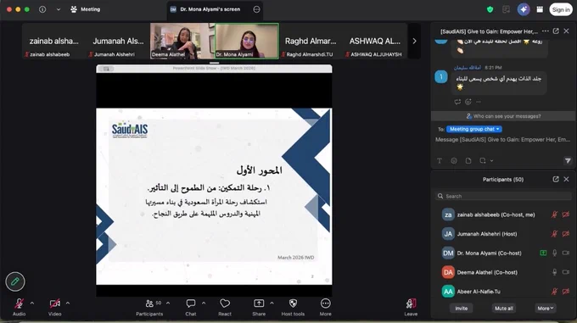Toggle zainab alshabeeb's microphone in participants list
The width and height of the screenshot is (577, 323).
click(554, 214)
